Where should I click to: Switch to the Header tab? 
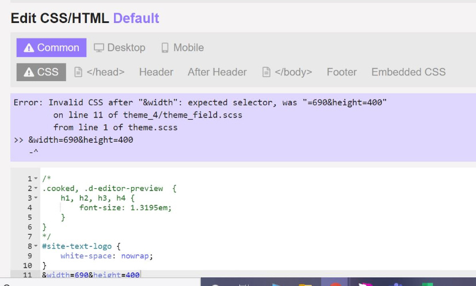156,73
